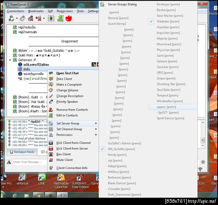Open the Permissions menu in menu bar
Screen dimensions: 218x205
tap(65, 11)
